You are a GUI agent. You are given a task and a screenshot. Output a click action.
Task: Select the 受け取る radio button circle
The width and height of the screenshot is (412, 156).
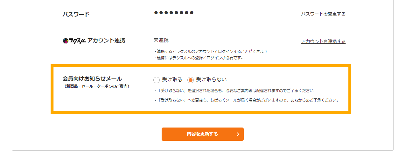click(157, 80)
